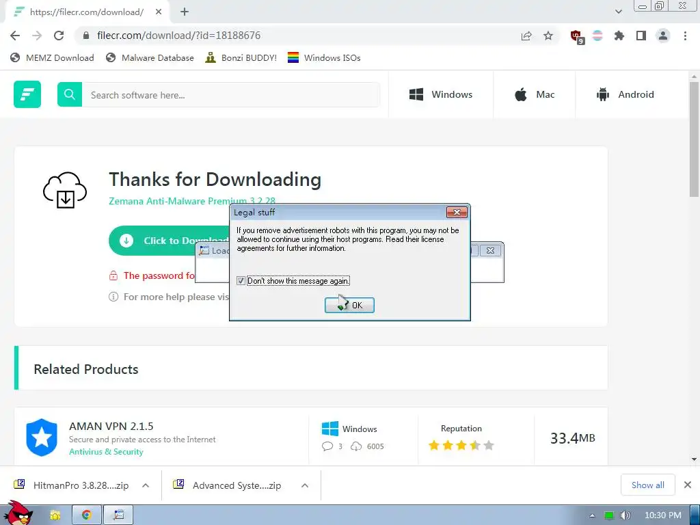The image size is (700, 525).
Task: Open the profile avatar menu
Action: (663, 36)
